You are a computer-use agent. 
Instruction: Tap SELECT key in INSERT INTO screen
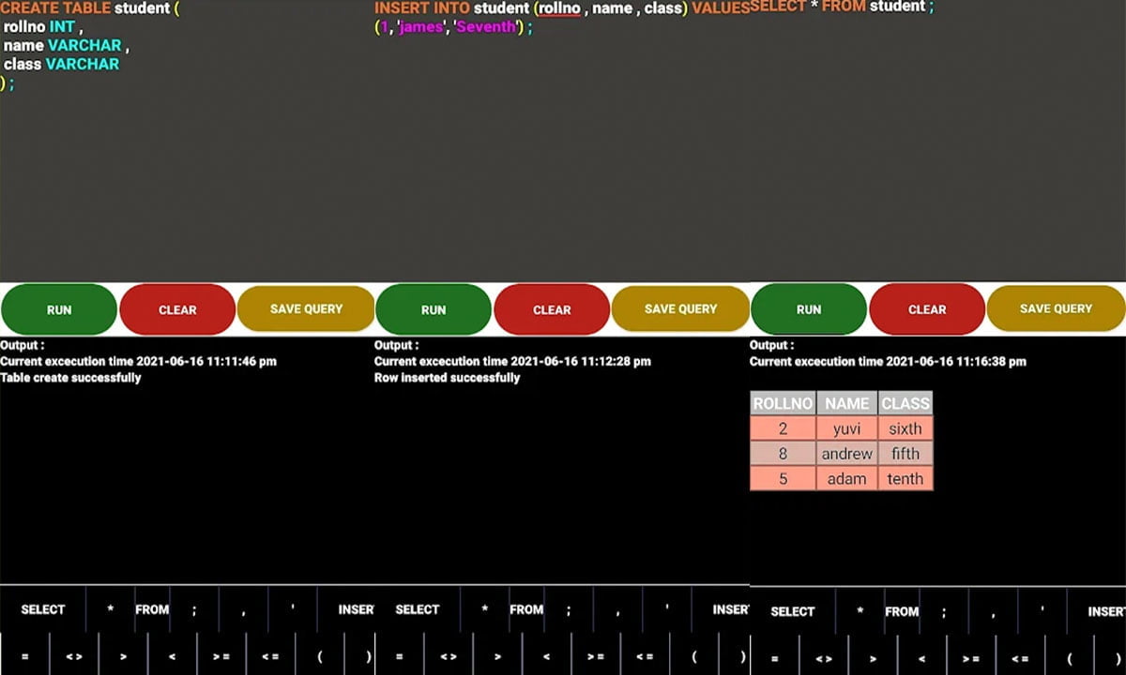(418, 609)
